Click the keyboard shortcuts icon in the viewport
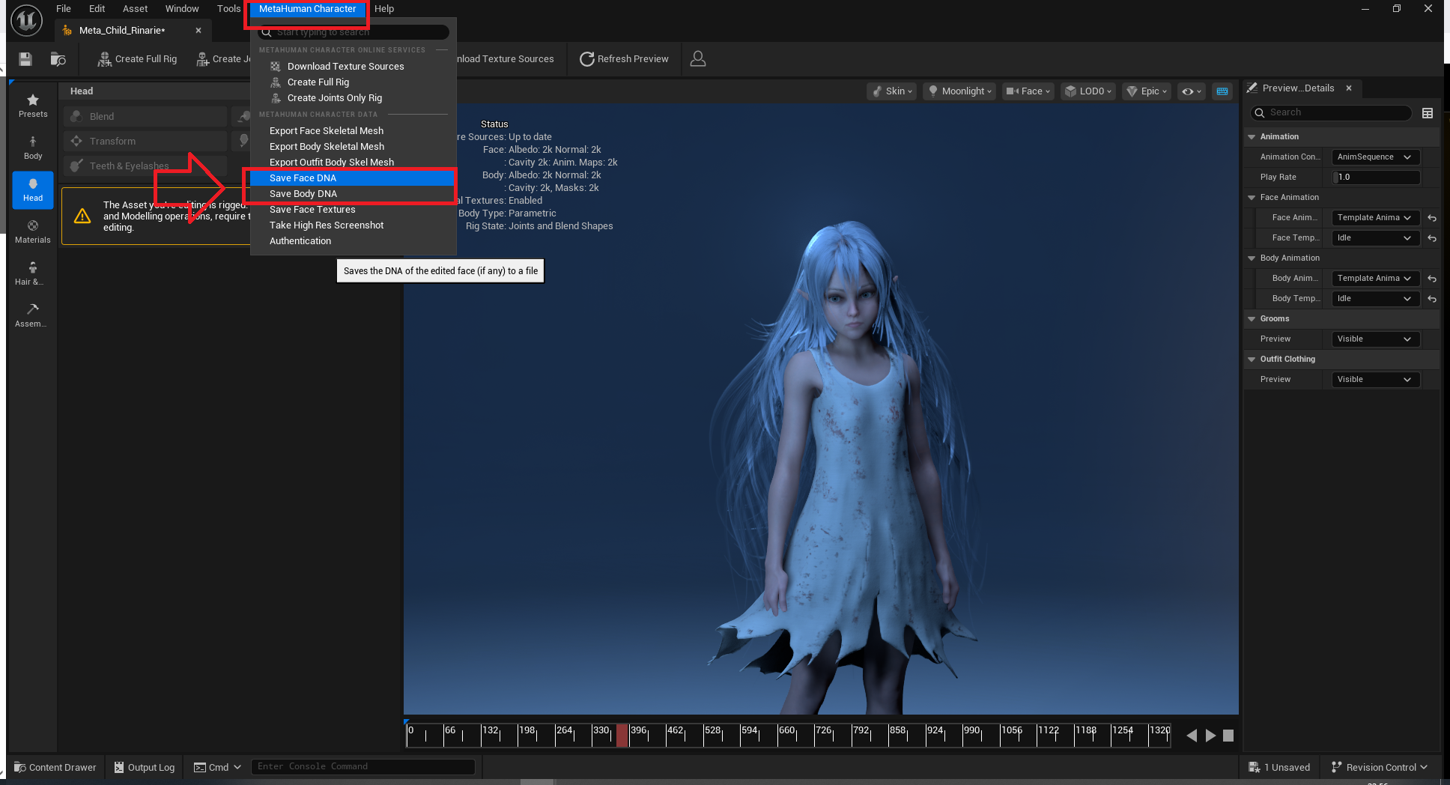1450x785 pixels. tap(1222, 91)
